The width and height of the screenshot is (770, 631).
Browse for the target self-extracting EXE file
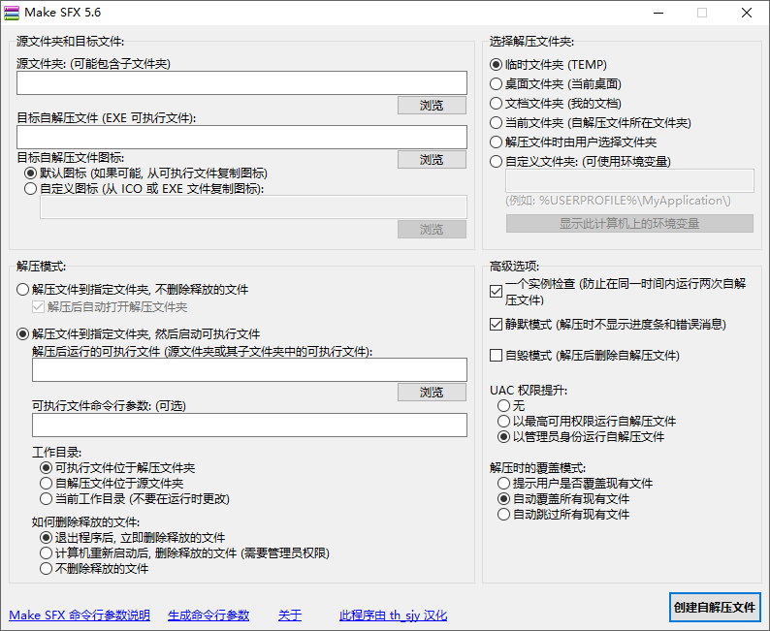point(432,159)
